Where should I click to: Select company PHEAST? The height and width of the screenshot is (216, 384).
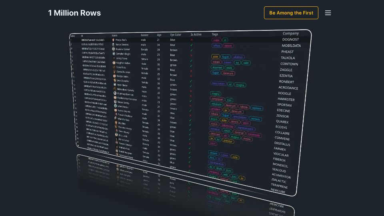(287, 52)
